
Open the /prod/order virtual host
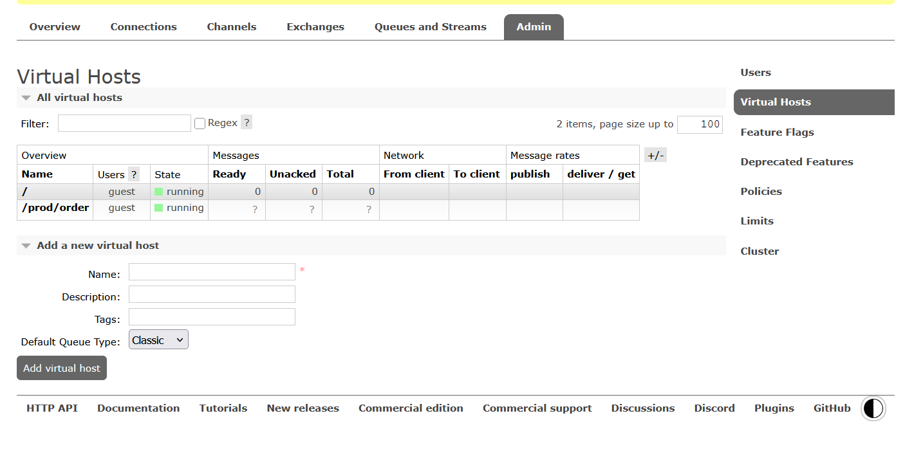point(55,208)
